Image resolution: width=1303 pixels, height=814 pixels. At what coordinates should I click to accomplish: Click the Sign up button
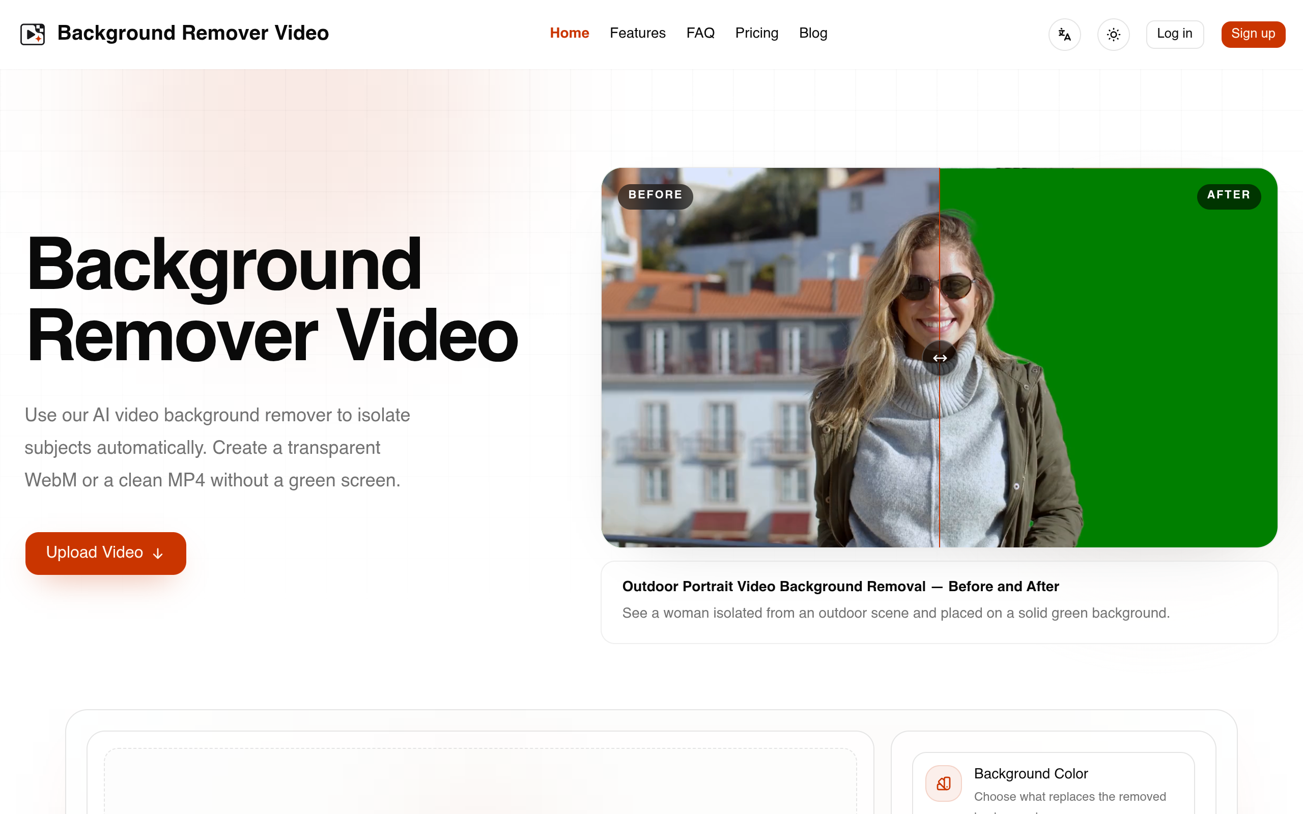[1253, 35]
